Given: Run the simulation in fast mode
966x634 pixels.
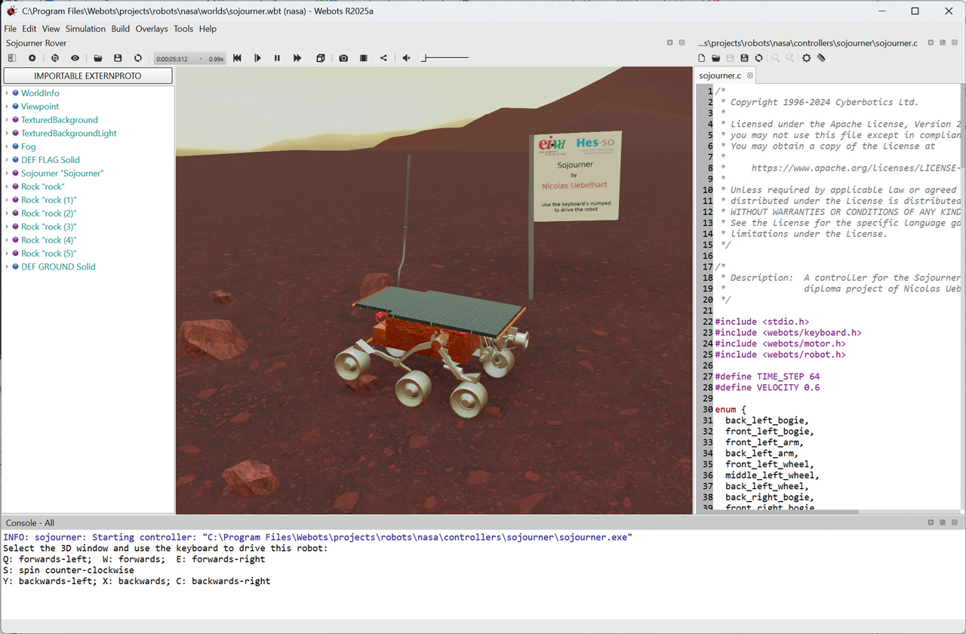Looking at the screenshot, I should [297, 58].
